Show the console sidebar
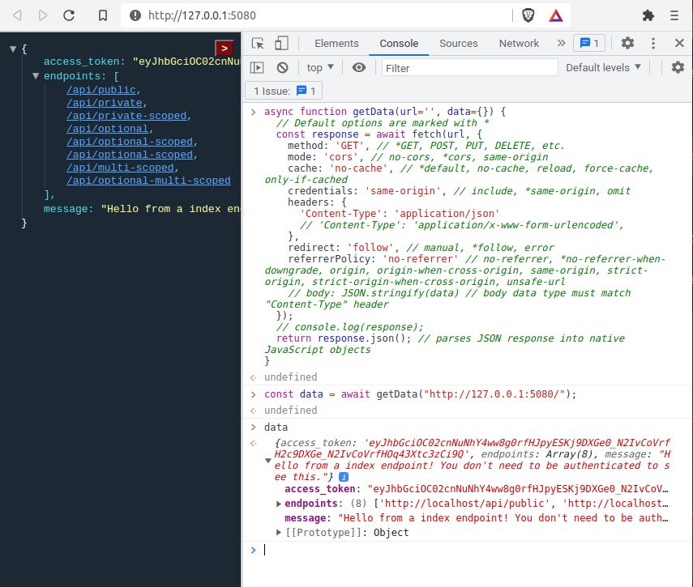 pyautogui.click(x=257, y=67)
